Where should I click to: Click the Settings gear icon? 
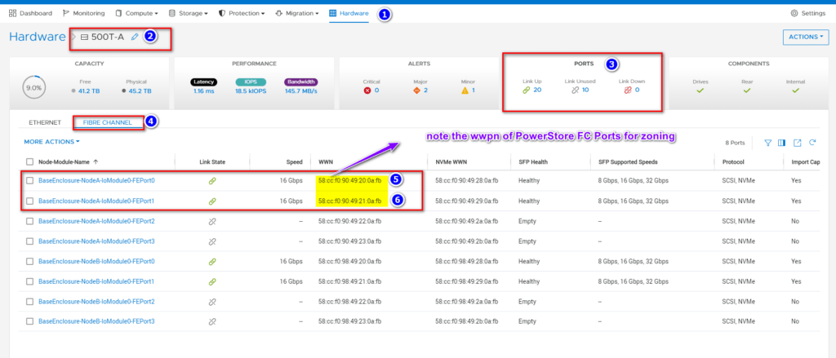[x=794, y=13]
